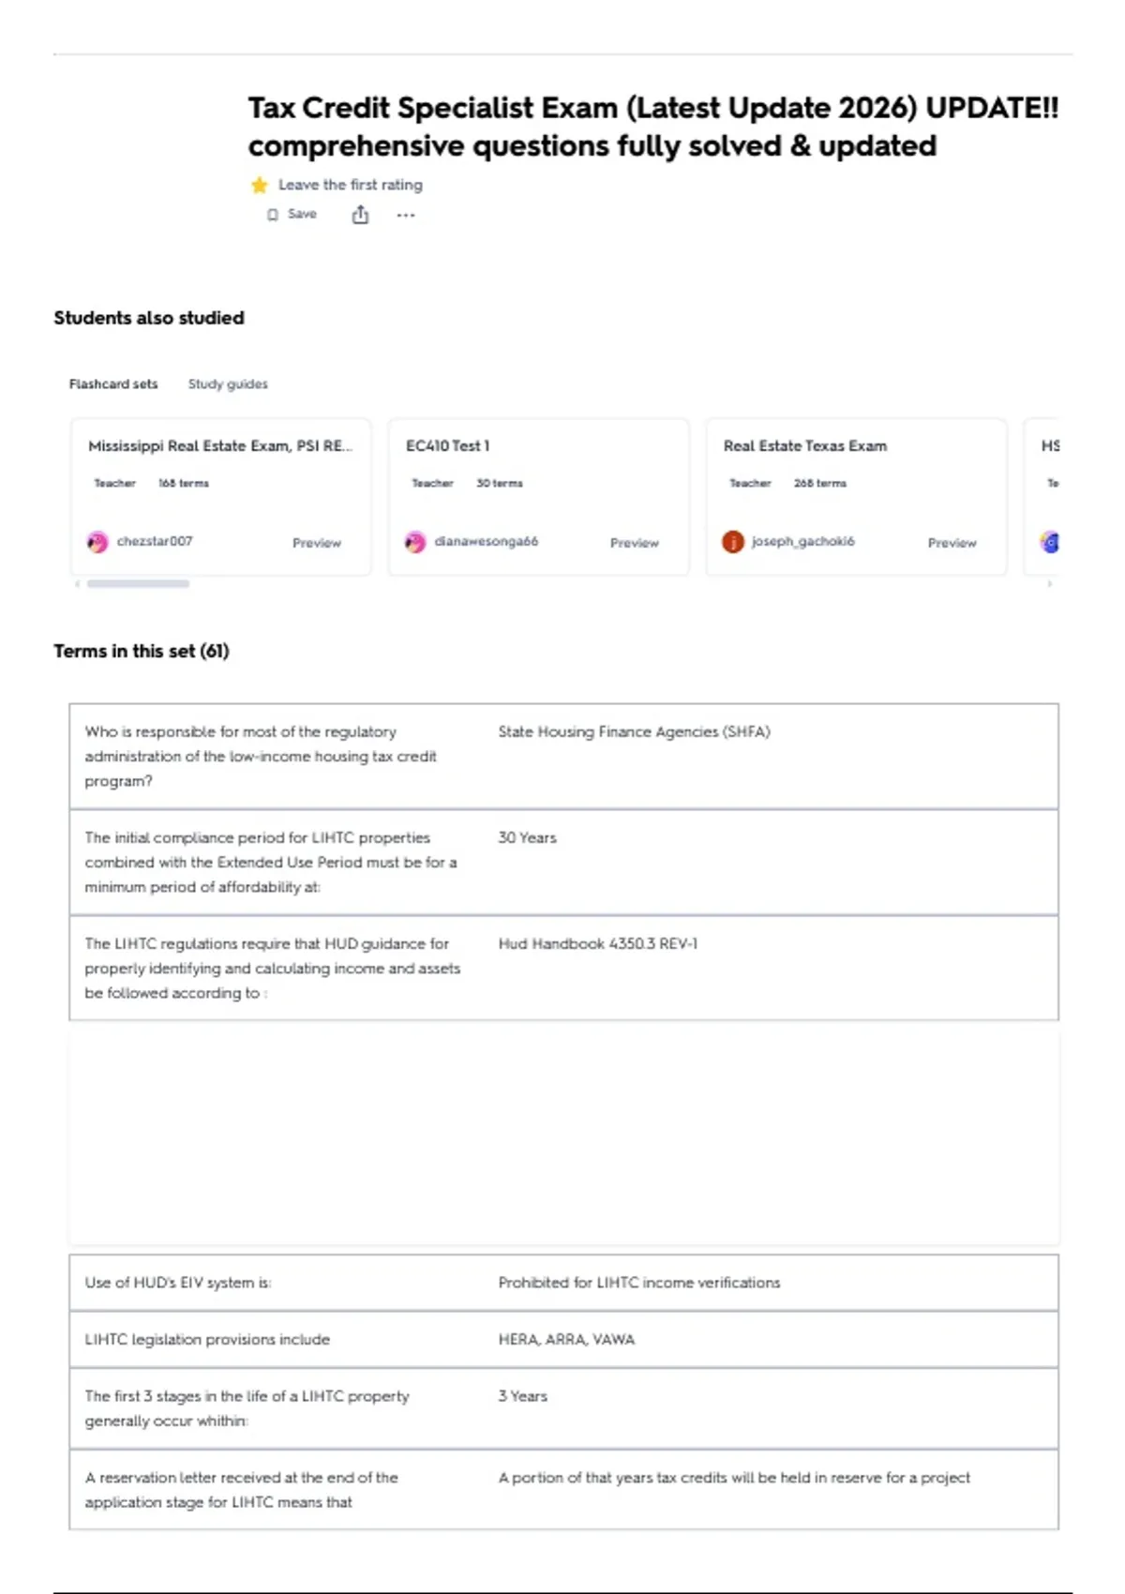1125x1594 pixels.
Task: Switch to the Flashcard sets tab
Action: point(113,383)
